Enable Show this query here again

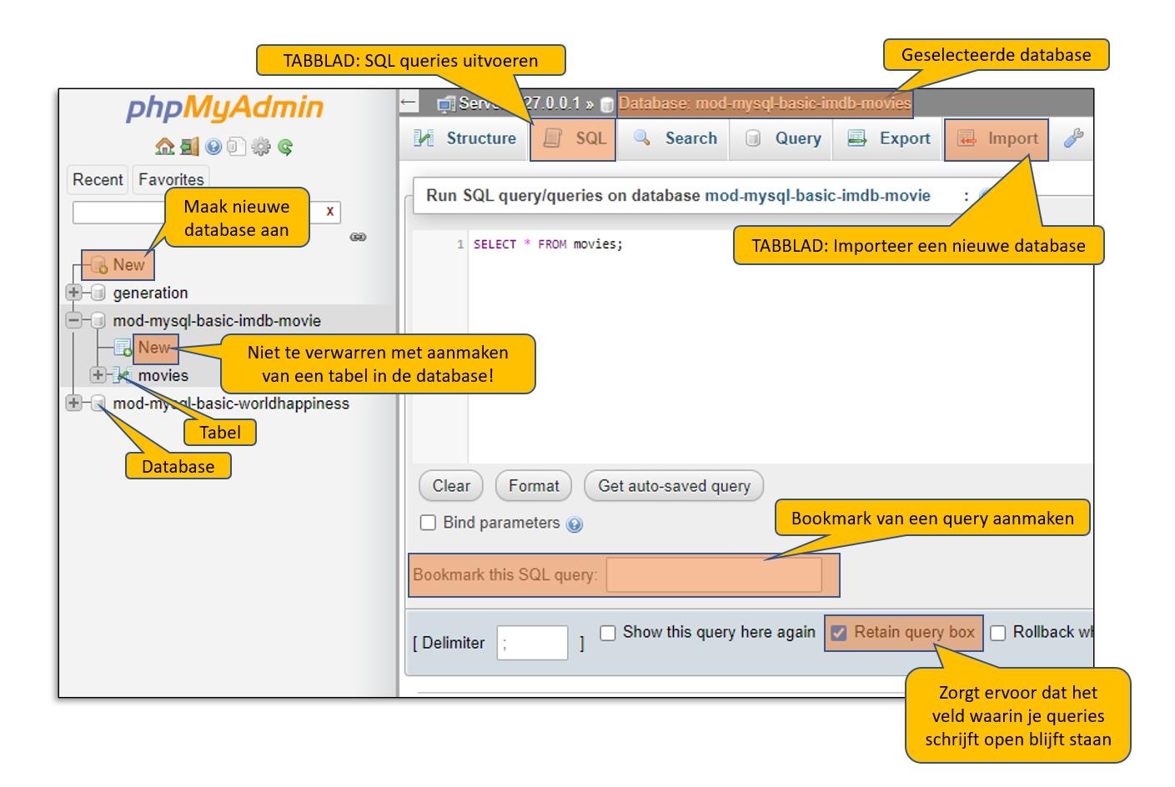click(608, 633)
